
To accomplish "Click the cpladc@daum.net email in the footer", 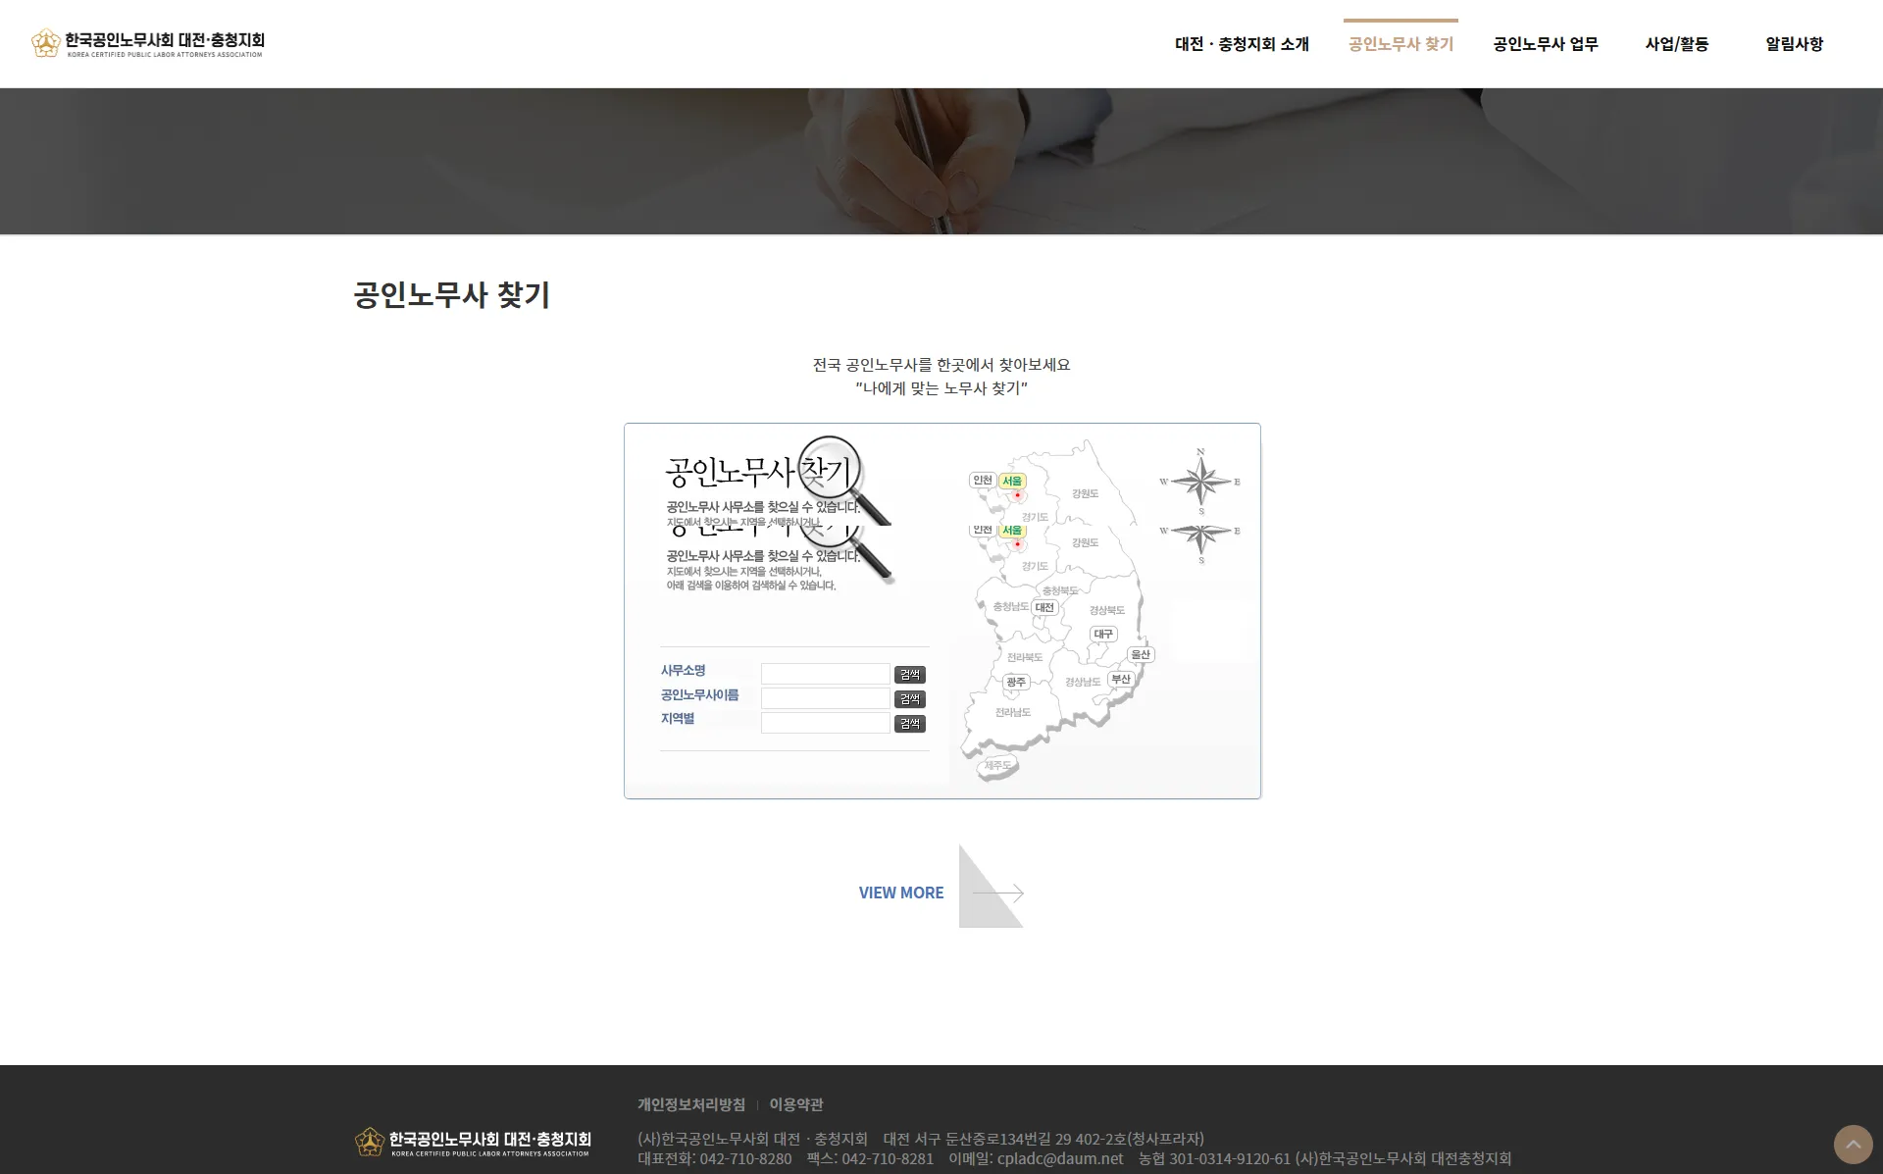I will point(1060,1158).
